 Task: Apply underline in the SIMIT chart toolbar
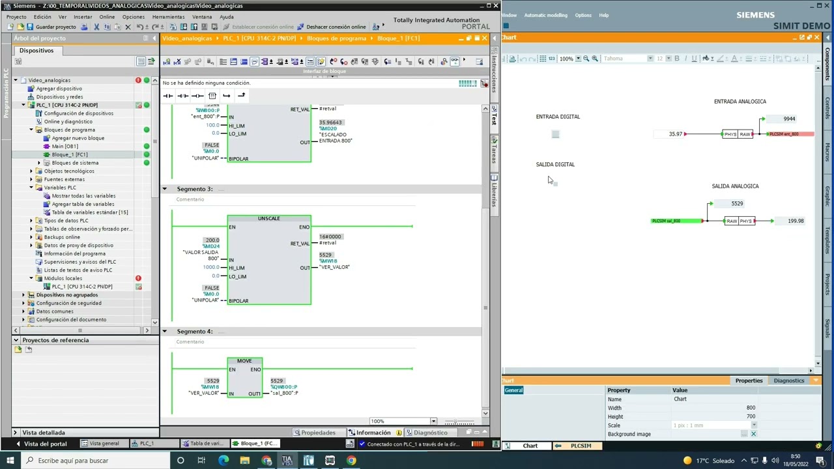694,59
